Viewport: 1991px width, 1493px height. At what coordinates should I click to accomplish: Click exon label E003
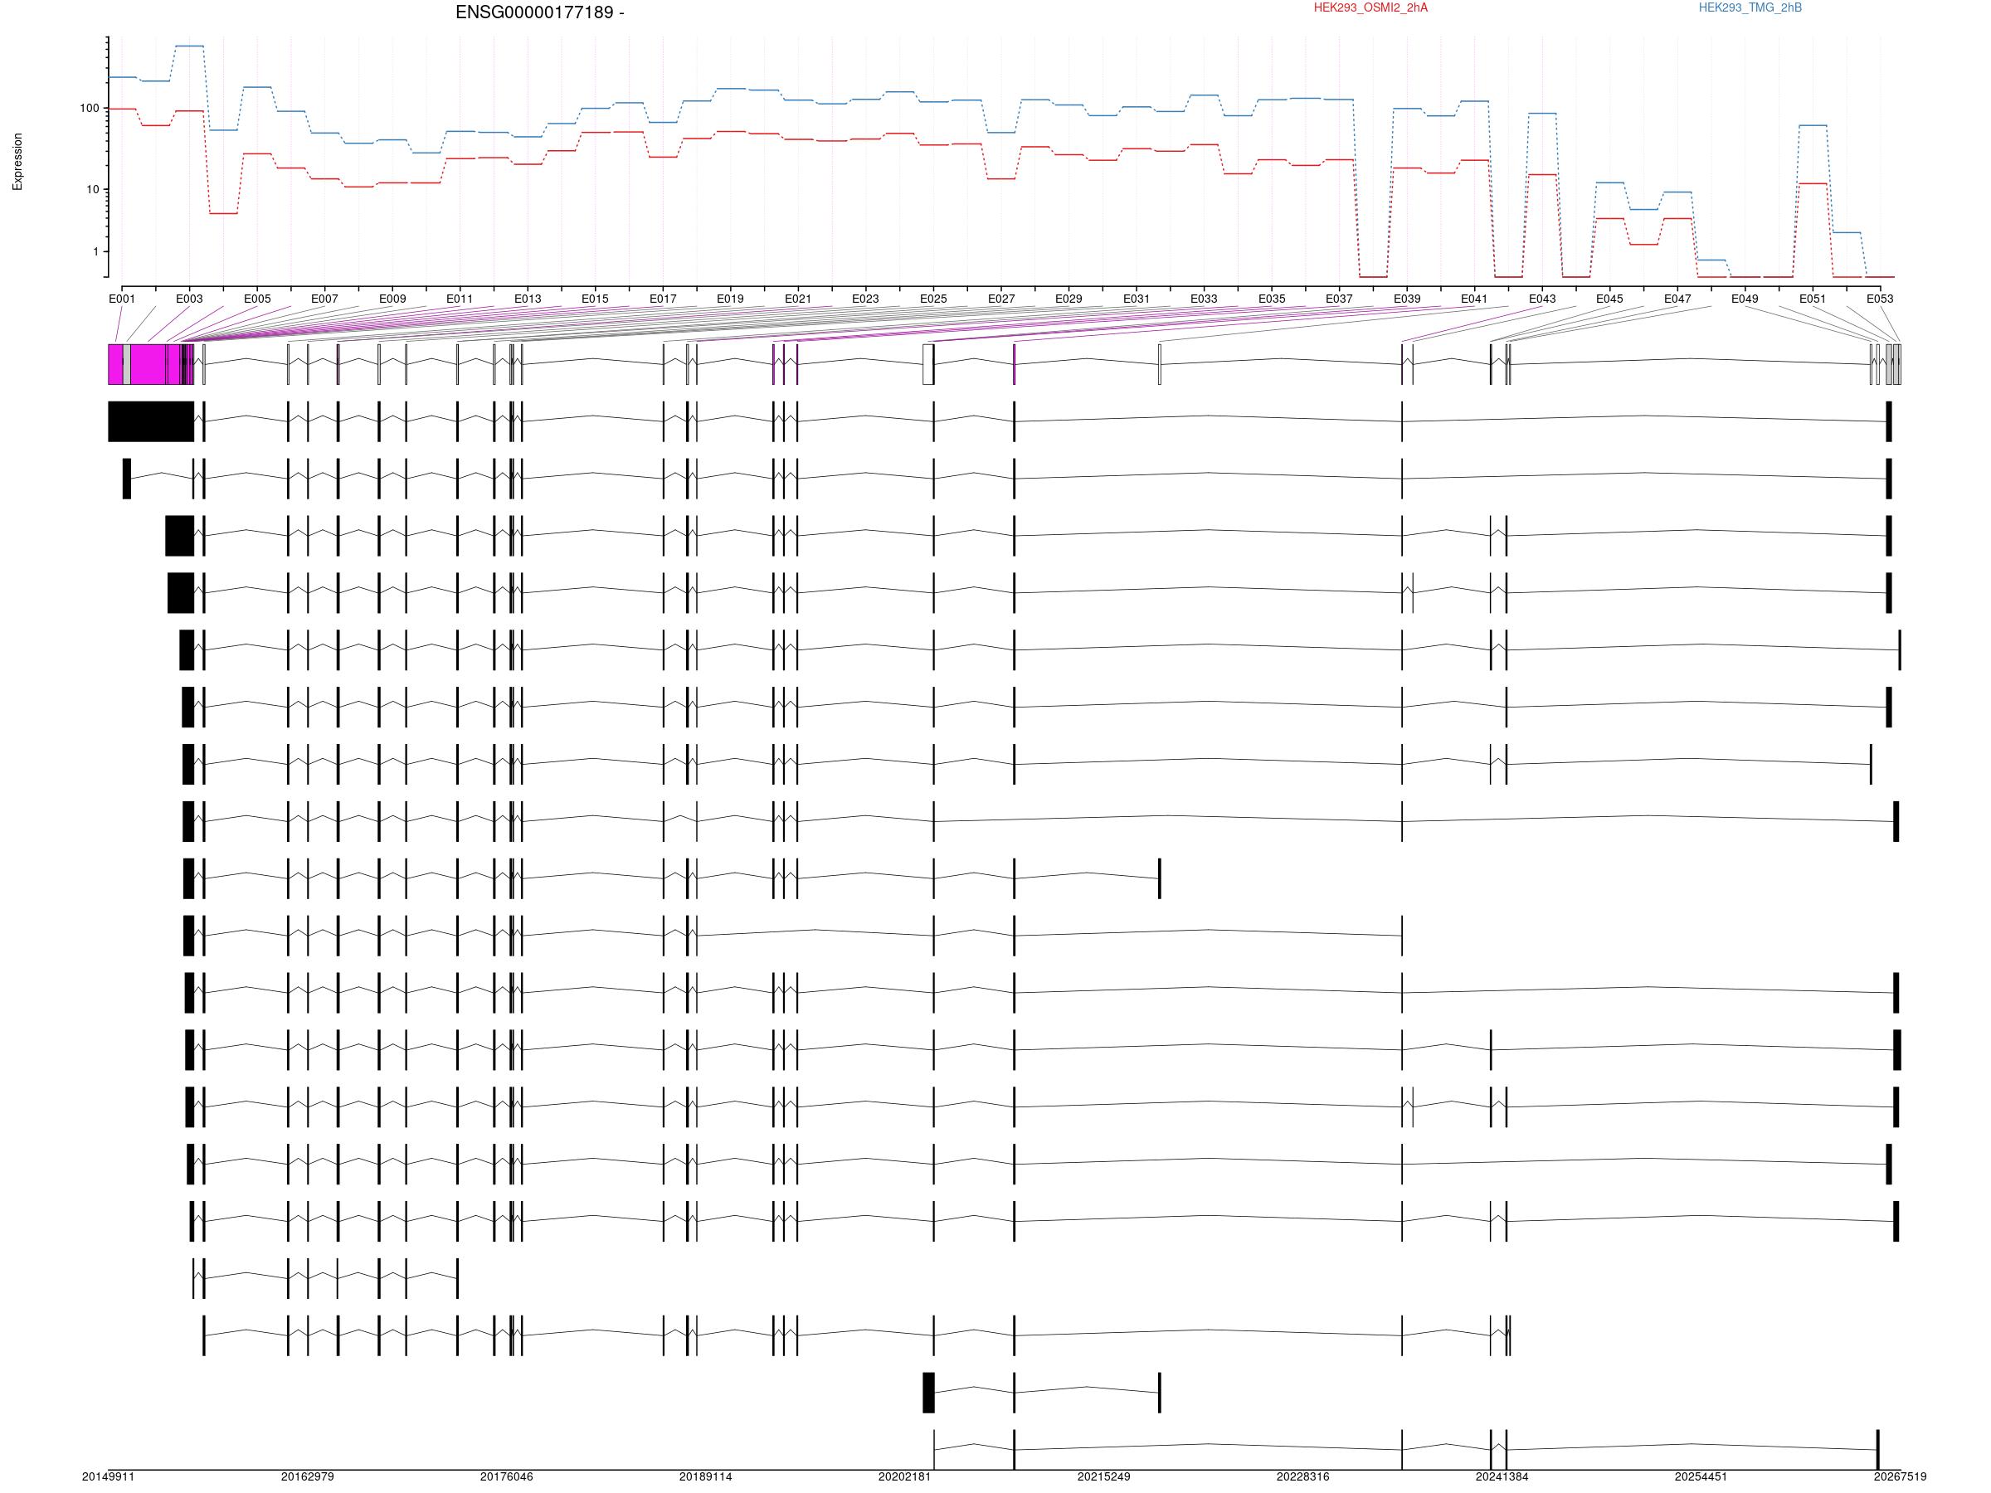pos(189,299)
